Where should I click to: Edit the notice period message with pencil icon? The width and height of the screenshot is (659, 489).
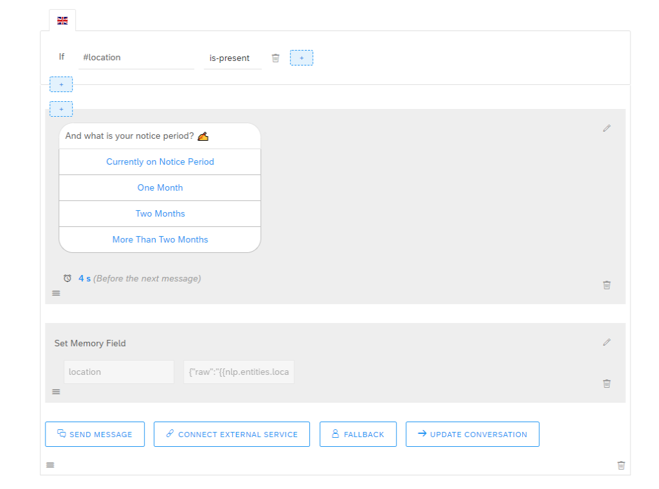point(606,128)
